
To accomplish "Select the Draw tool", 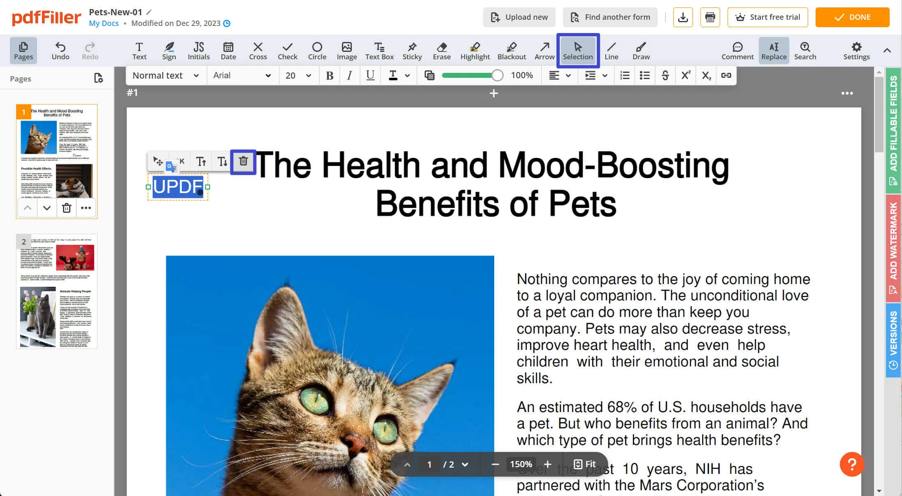I will tap(640, 50).
